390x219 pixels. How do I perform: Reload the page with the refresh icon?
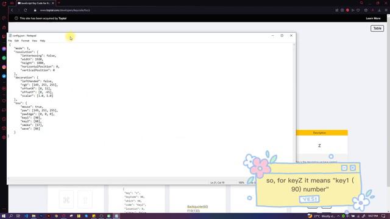tap(26, 10)
